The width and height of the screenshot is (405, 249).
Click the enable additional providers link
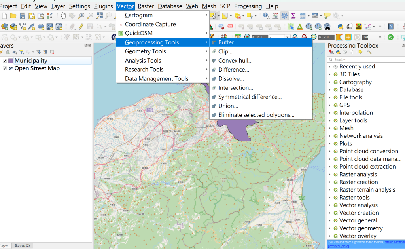click(395, 242)
